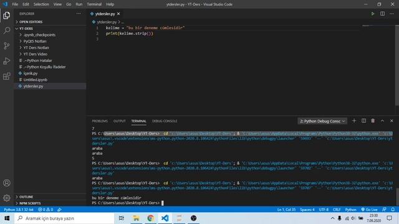
Task: Open Windows Start menu
Action: tap(7, 218)
